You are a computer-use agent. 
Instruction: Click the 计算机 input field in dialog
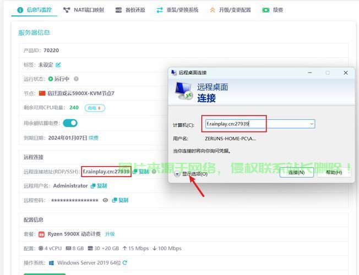click(x=260, y=124)
